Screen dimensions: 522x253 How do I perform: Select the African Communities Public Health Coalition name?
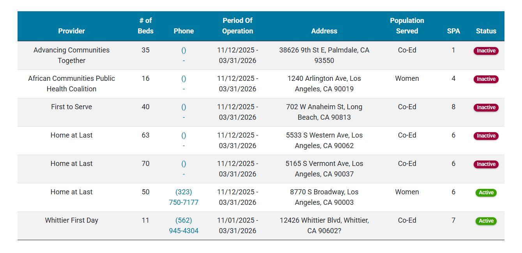(71, 84)
